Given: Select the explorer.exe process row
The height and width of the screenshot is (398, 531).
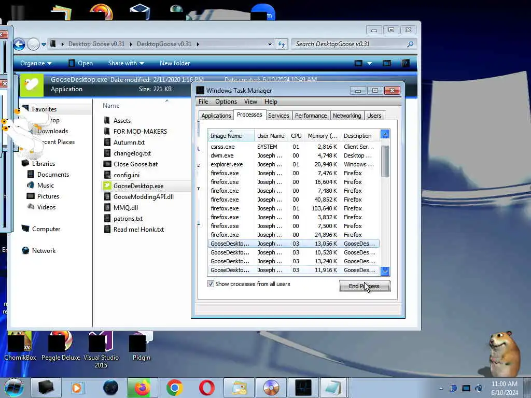Looking at the screenshot, I should 294,164.
